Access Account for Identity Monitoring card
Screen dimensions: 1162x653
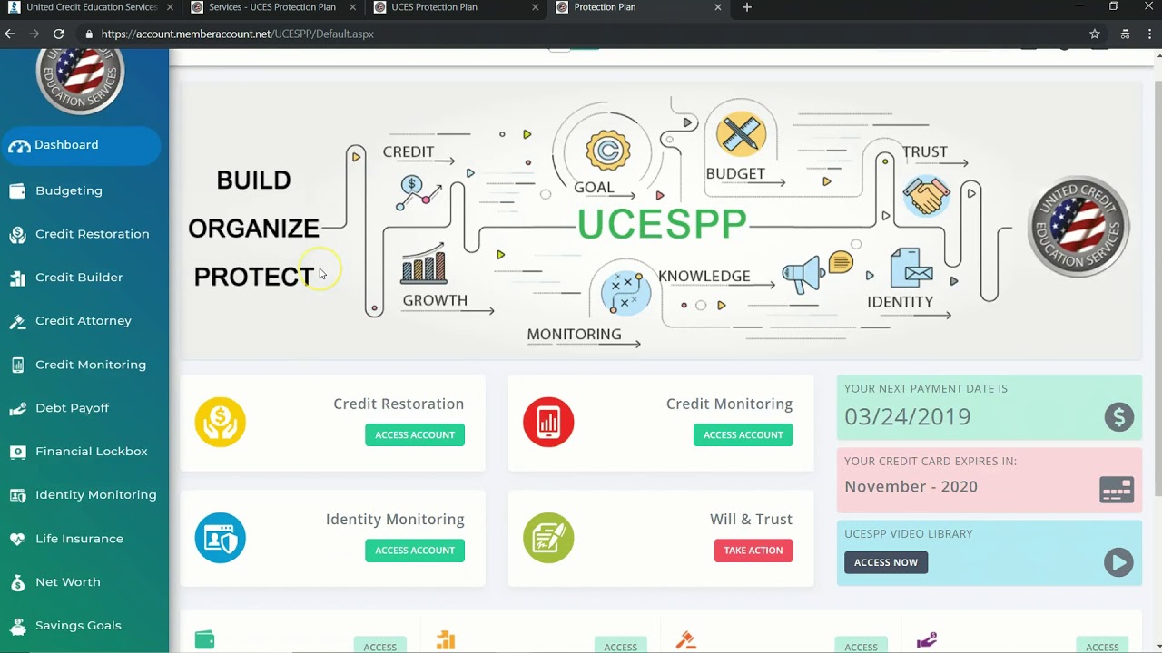tap(415, 551)
